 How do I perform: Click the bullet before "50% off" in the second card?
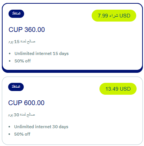click(9, 134)
